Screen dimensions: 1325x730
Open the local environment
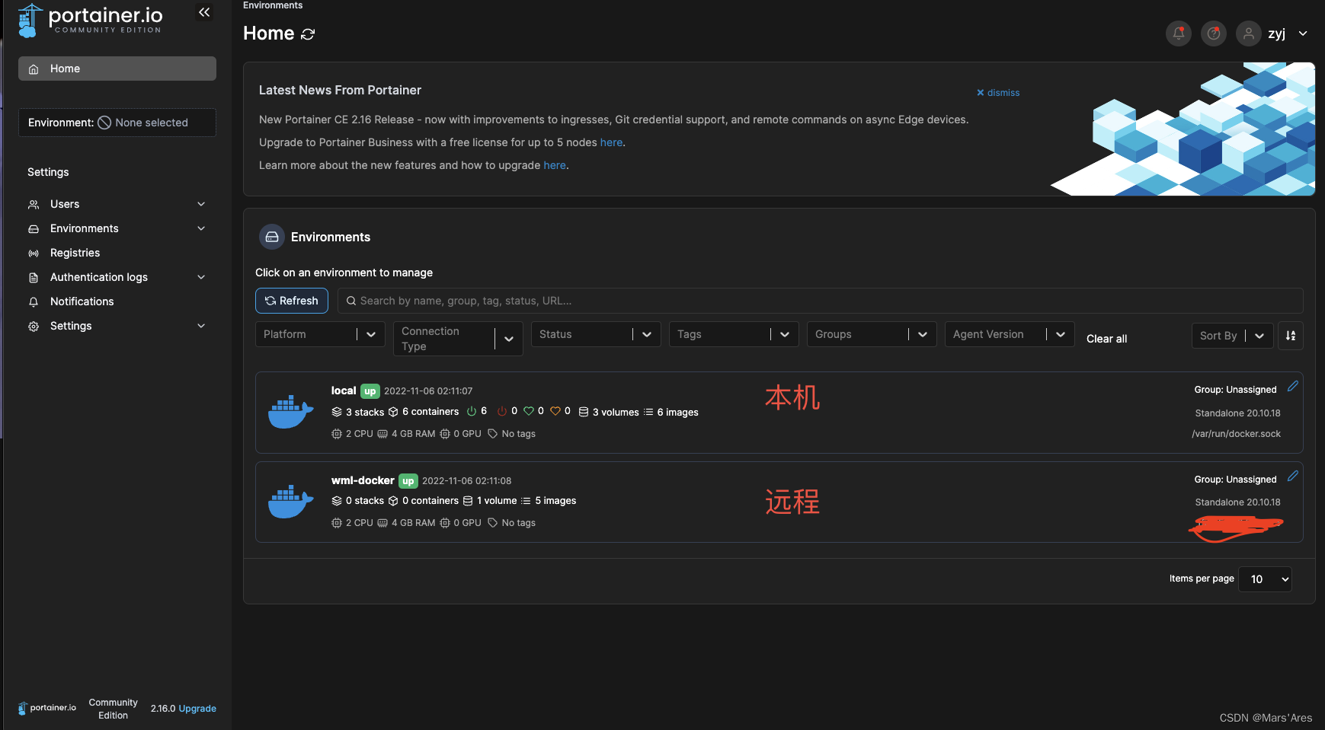779,413
